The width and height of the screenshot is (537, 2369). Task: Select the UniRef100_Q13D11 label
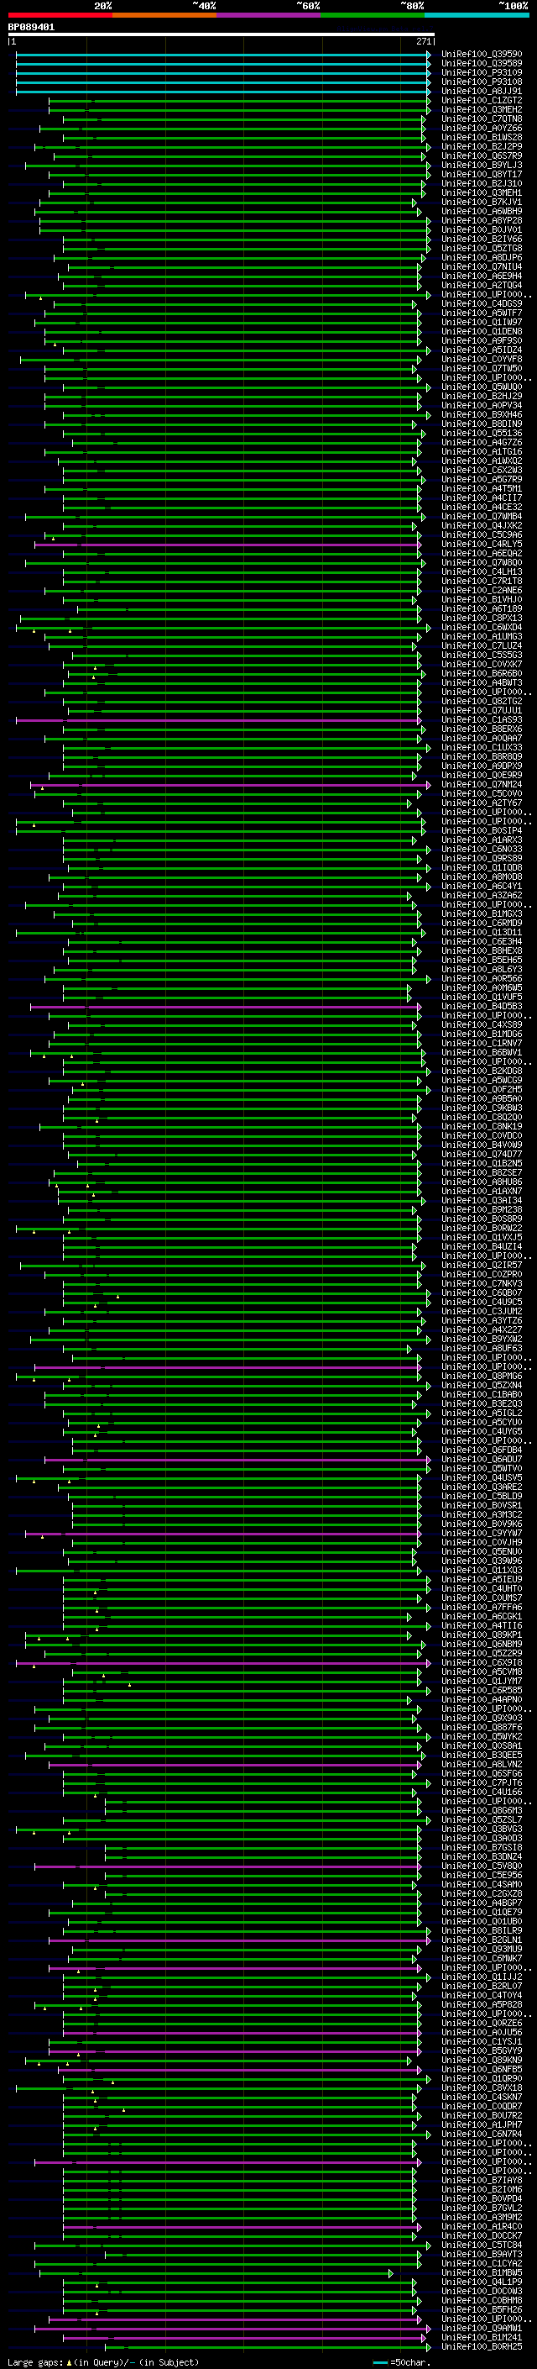[x=481, y=933]
